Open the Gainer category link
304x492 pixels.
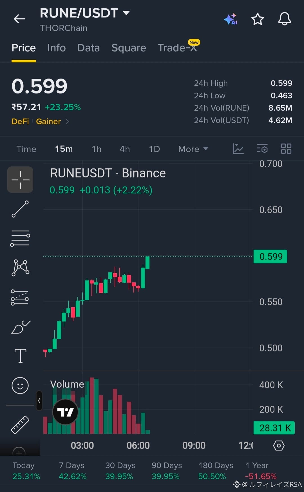coord(48,121)
